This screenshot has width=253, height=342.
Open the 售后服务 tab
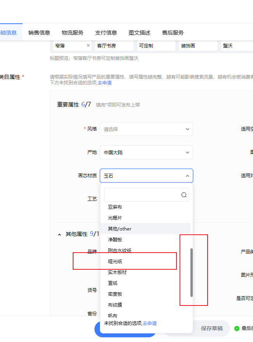(173, 33)
